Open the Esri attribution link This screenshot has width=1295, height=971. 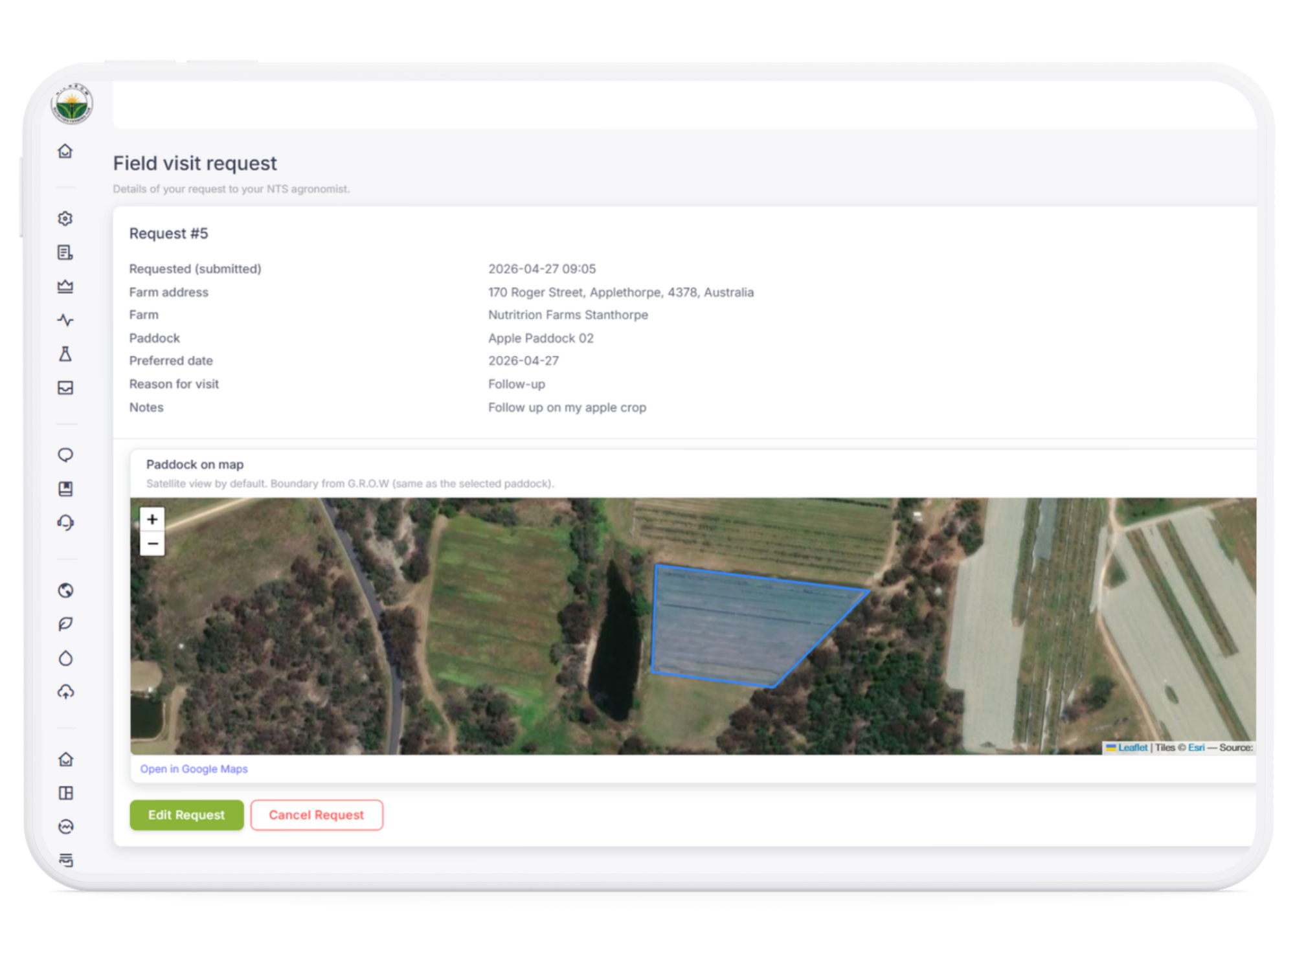pos(1196,748)
